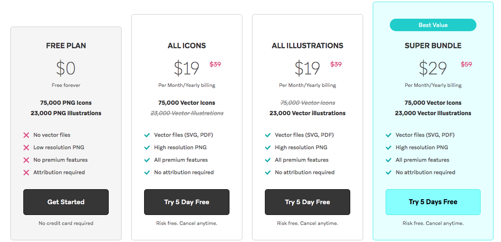Click the No credit card required text

pos(66,223)
